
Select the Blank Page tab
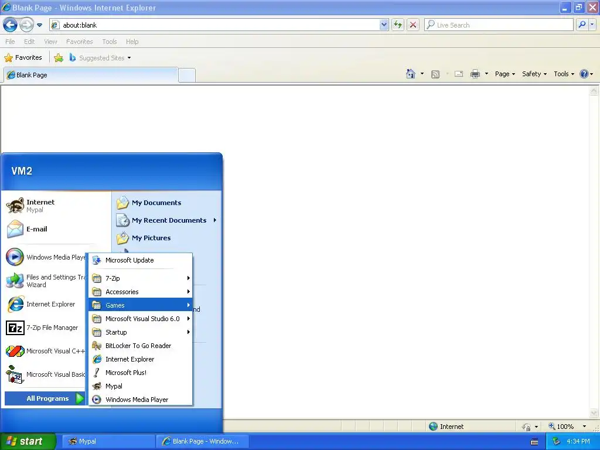point(91,75)
